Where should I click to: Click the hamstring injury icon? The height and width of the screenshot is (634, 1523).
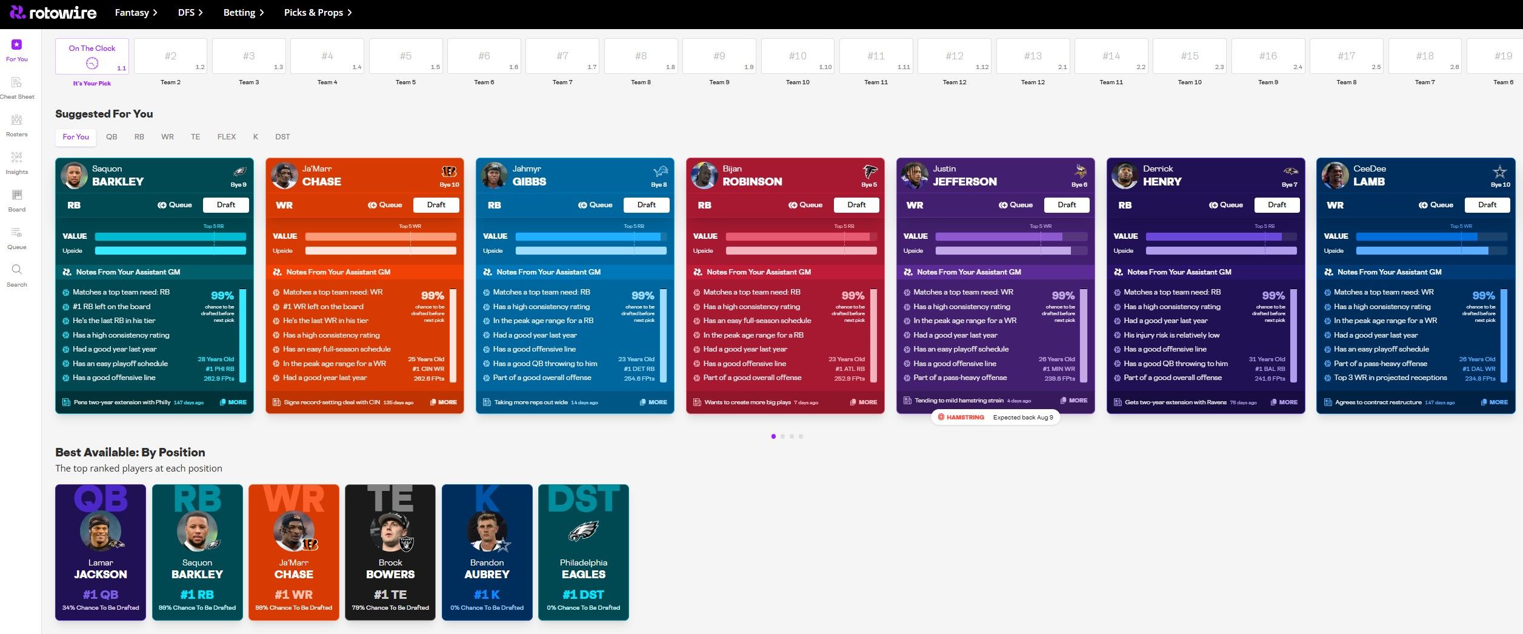(941, 417)
